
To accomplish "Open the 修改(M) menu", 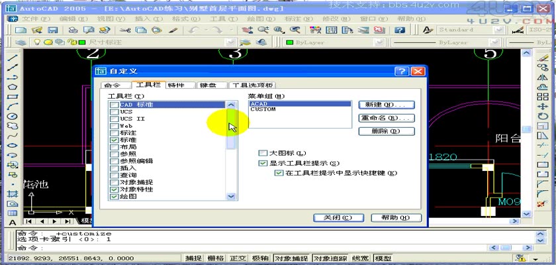I will tap(336, 19).
